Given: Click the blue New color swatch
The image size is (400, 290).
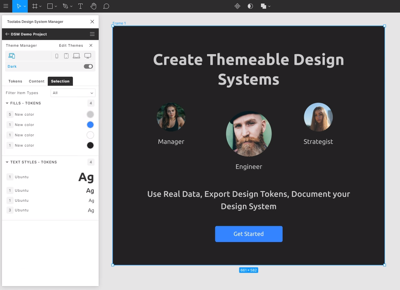Looking at the screenshot, I should click(x=90, y=125).
